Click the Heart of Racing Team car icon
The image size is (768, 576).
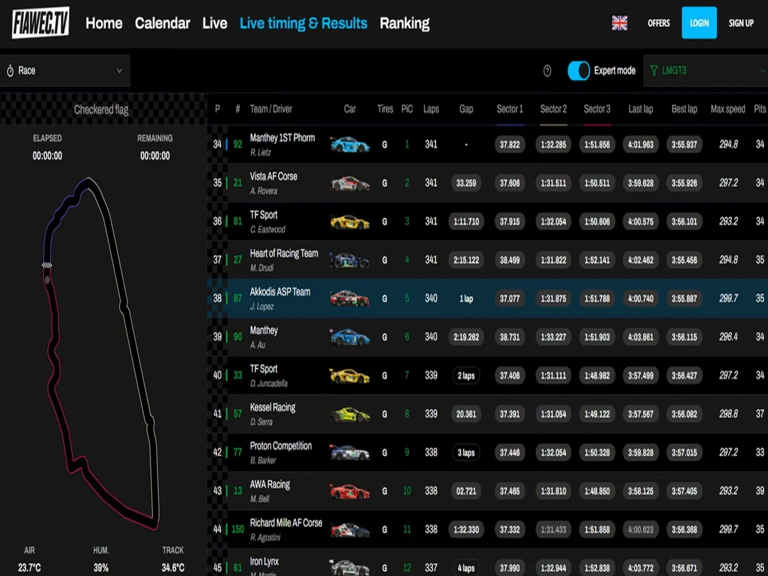coord(349,260)
